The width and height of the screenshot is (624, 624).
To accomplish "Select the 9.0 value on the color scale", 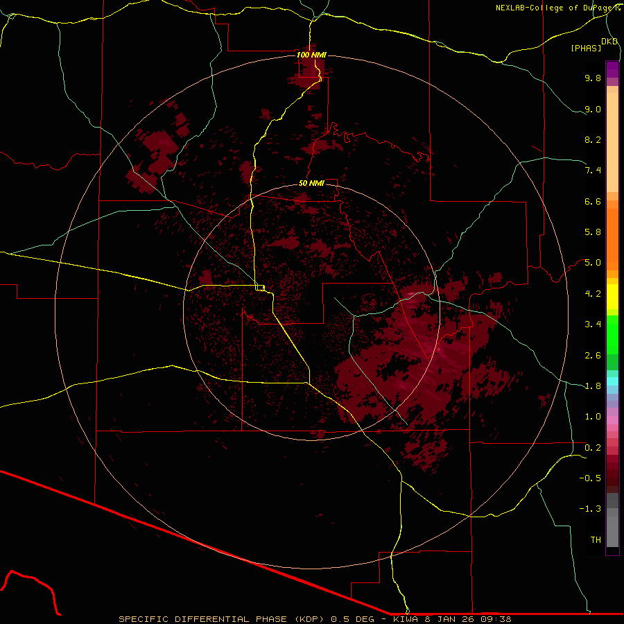I will pos(593,109).
